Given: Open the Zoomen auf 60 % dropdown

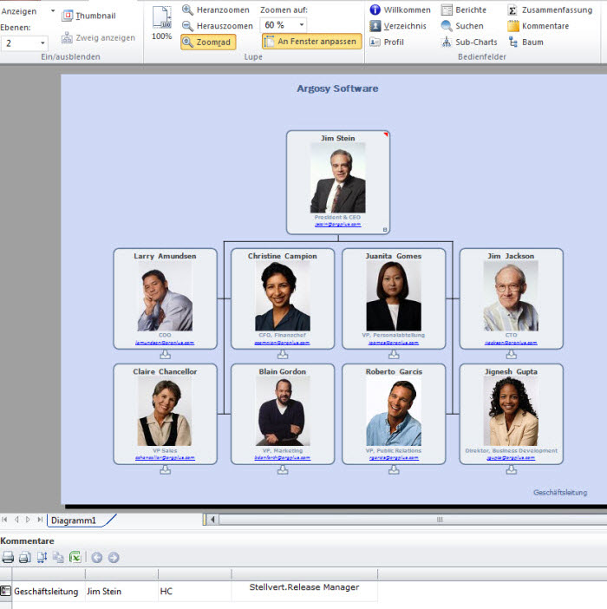Looking at the screenshot, I should tap(301, 25).
